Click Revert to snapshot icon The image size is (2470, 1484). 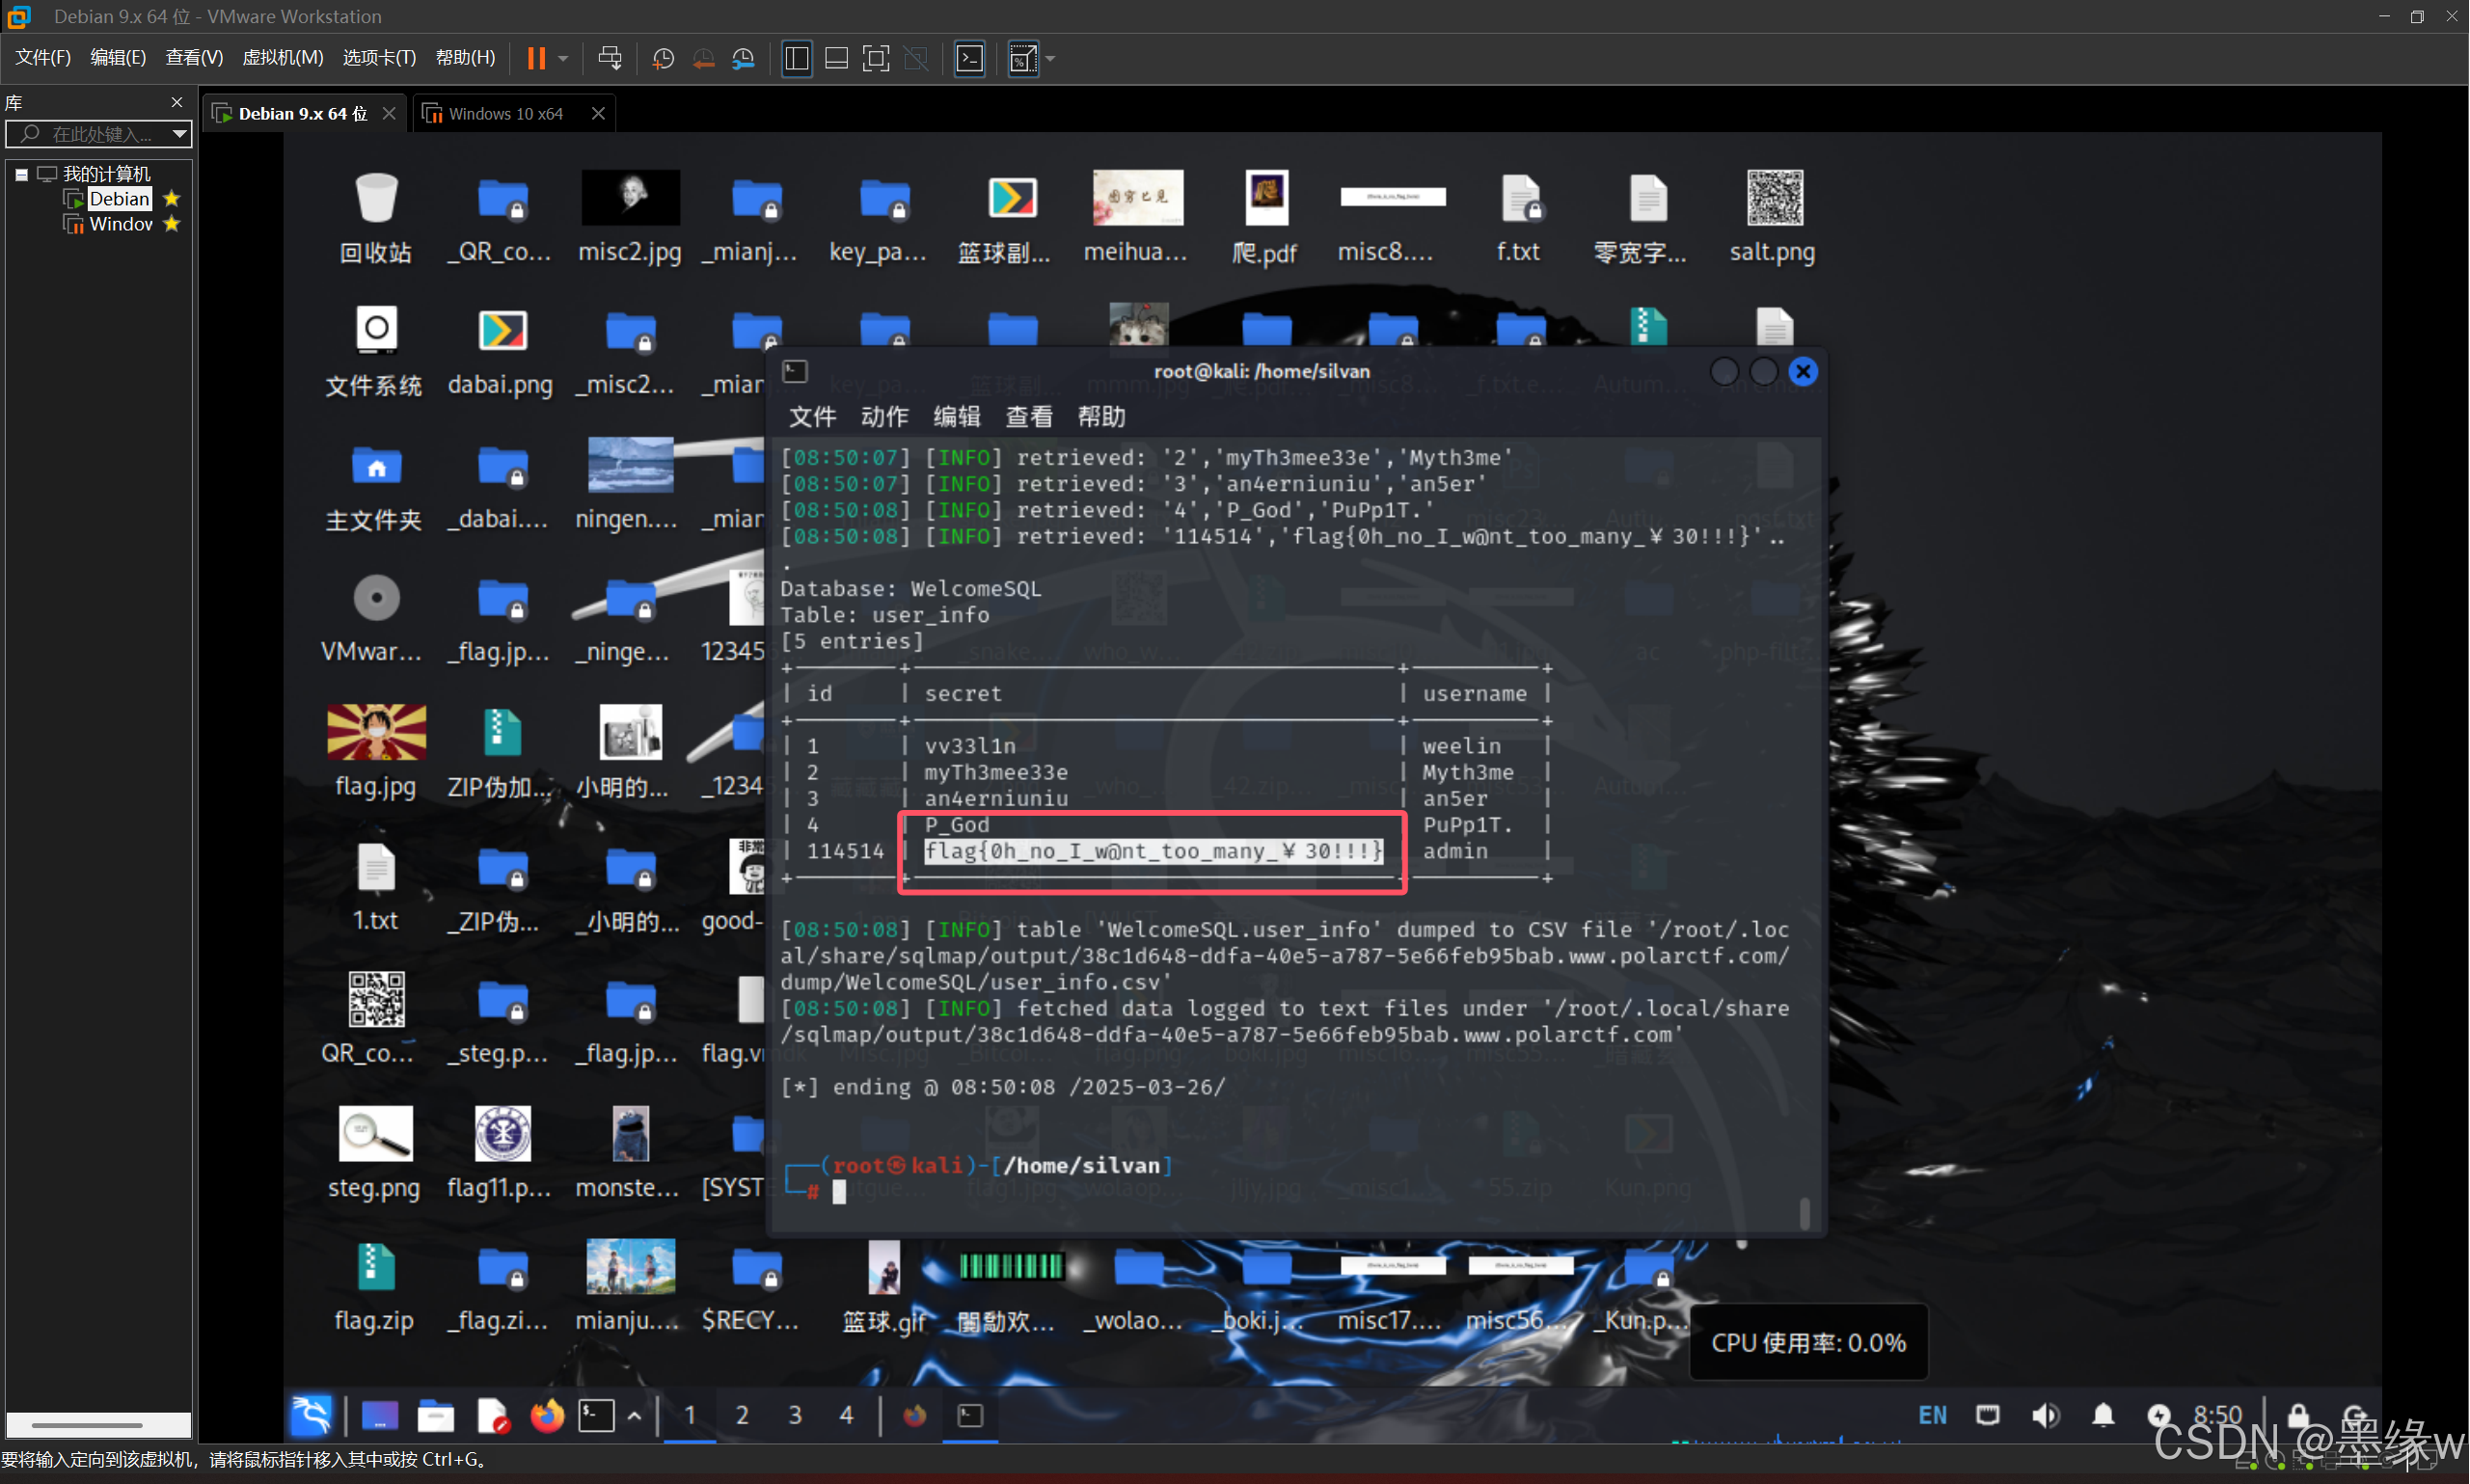[703, 58]
